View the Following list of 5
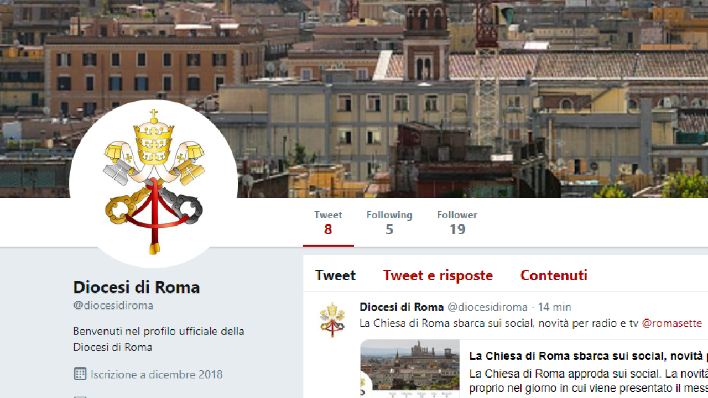 click(389, 222)
